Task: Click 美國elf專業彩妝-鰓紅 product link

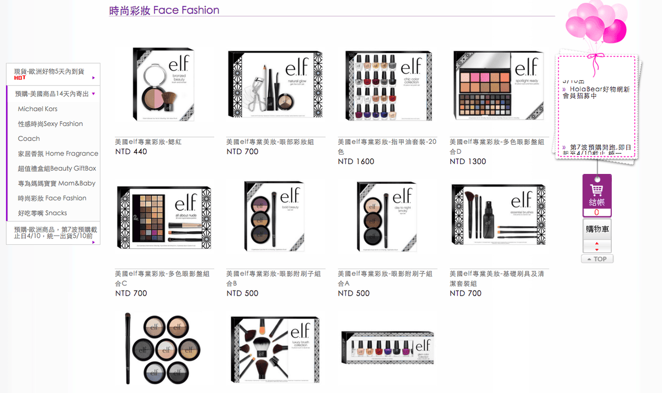Action: pyautogui.click(x=148, y=142)
